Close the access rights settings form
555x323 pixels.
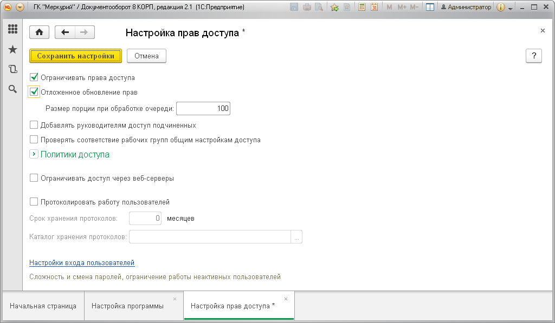pyautogui.click(x=543, y=31)
